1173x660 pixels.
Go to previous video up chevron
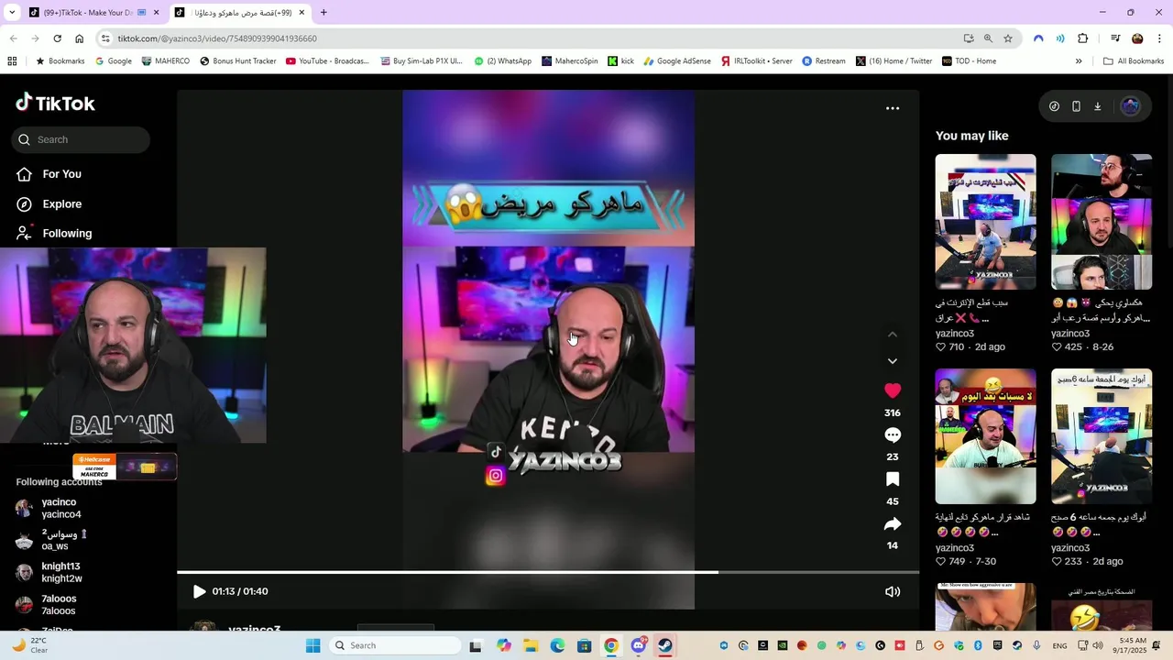click(893, 335)
